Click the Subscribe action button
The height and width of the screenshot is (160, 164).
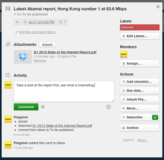[140, 117]
